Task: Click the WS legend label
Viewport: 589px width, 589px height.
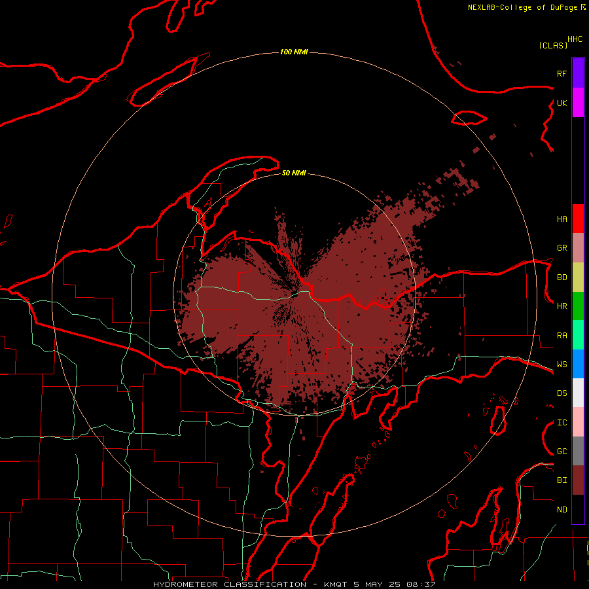Action: click(x=562, y=365)
